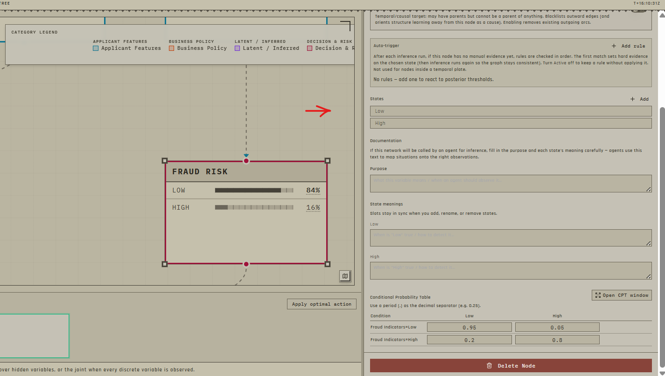The width and height of the screenshot is (665, 376).
Task: Click trash icon on Delete Node
Action: 489,366
